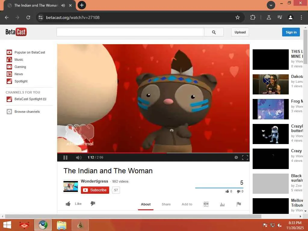Click the Browse channels plus icon
The image size is (308, 231).
(9, 112)
